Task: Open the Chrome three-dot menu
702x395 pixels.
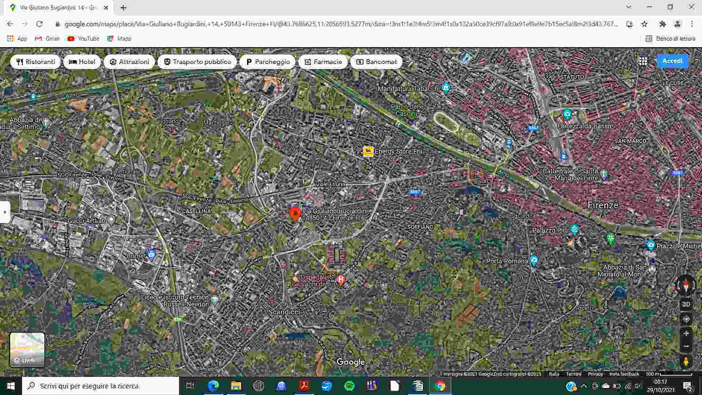Action: [692, 24]
